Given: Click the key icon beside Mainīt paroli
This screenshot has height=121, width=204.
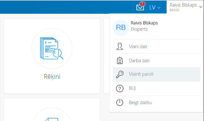Looking at the screenshot, I should (x=120, y=74).
